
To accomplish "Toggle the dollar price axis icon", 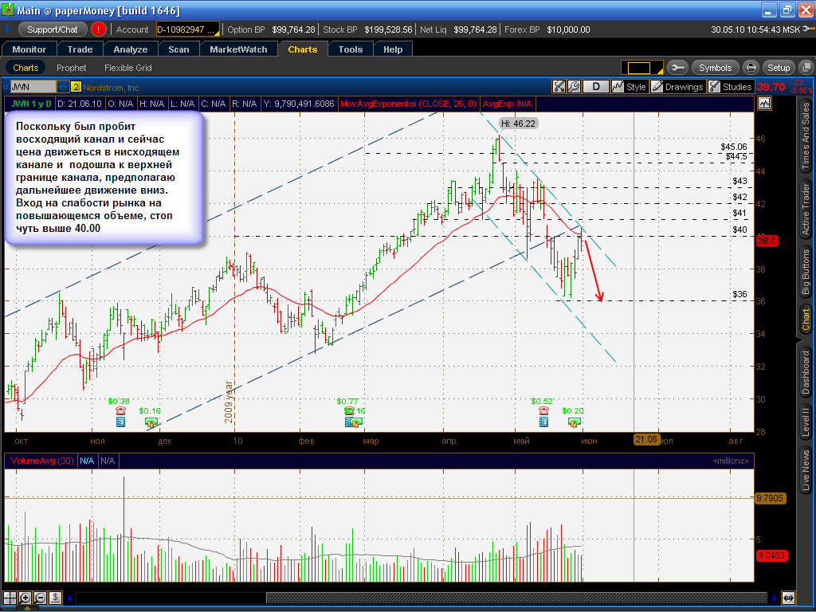I will [55, 598].
